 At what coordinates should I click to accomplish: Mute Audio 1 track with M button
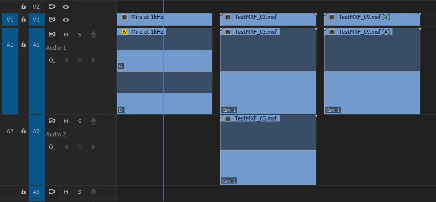coord(66,34)
